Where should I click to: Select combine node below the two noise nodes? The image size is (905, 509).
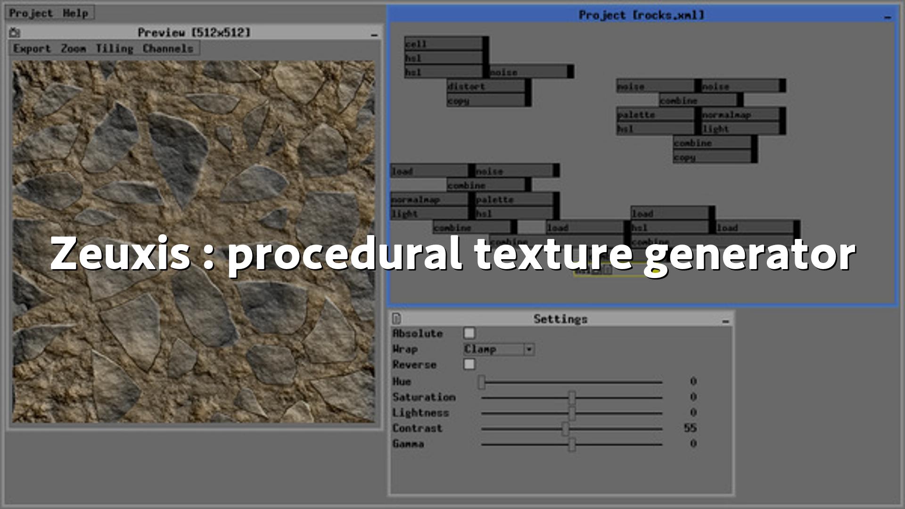[701, 100]
